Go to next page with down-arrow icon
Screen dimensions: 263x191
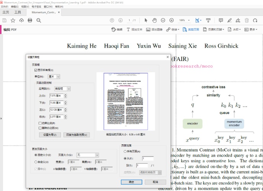pos(120,21)
